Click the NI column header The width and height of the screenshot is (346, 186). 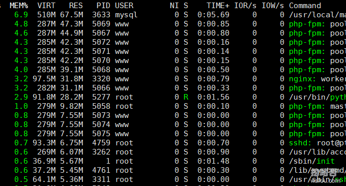tap(174, 6)
